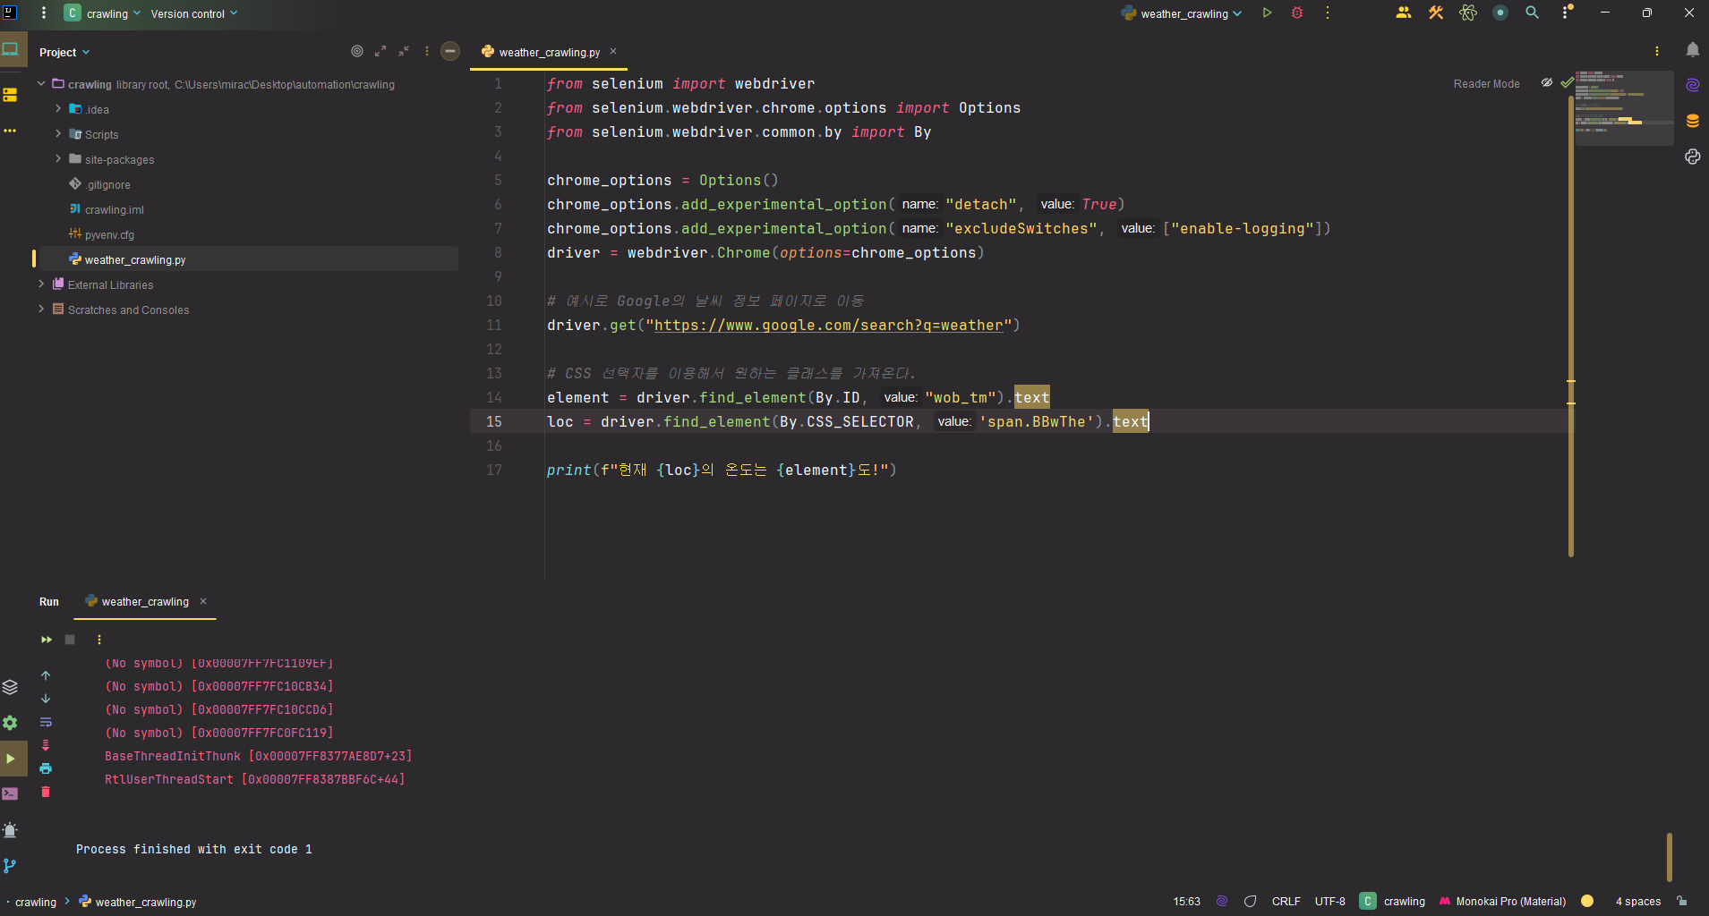This screenshot has width=1709, height=916.
Task: Open build tools hammer-and-wrench icon
Action: (1436, 13)
